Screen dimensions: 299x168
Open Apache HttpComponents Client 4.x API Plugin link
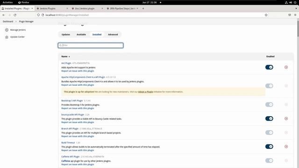pyautogui.click(x=83, y=77)
